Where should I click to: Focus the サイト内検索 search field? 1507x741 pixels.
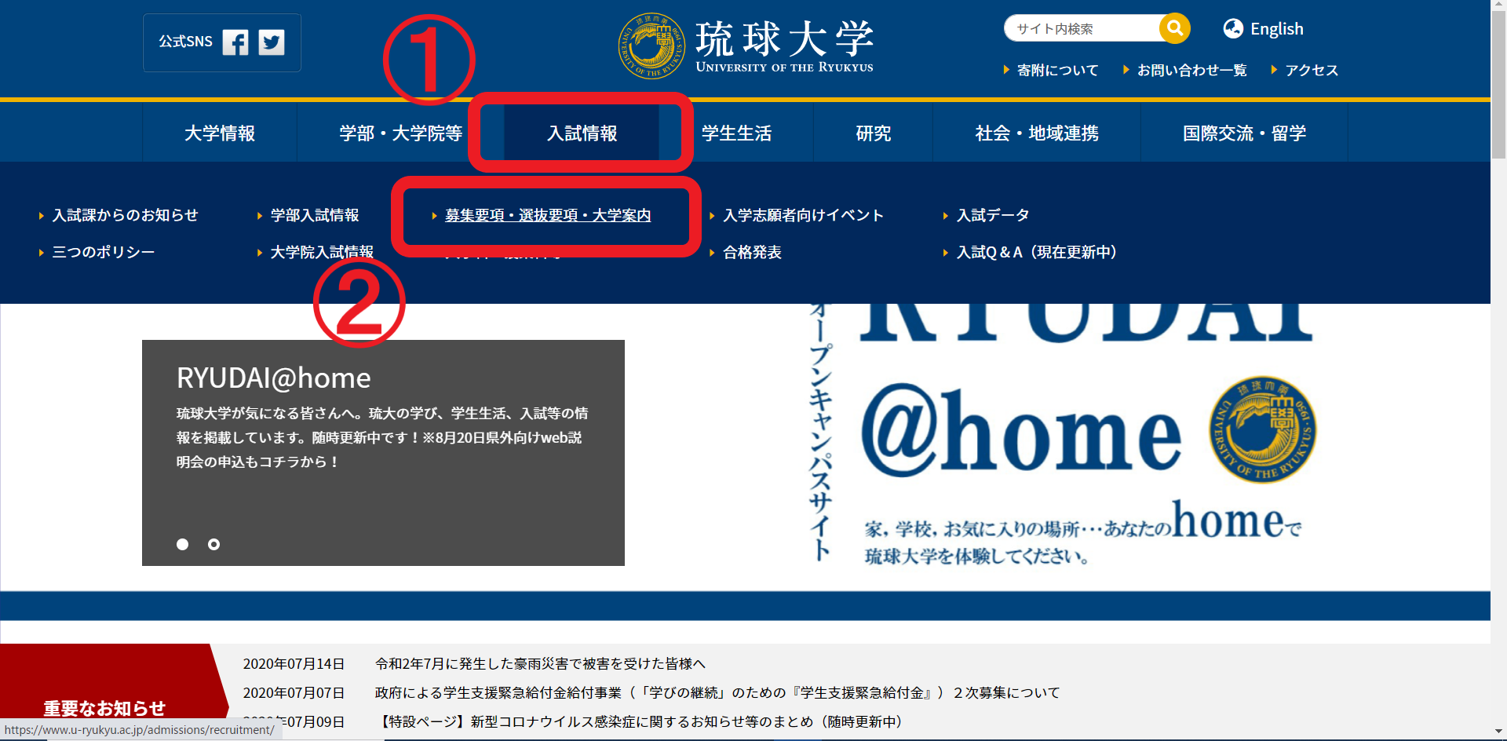1083,28
